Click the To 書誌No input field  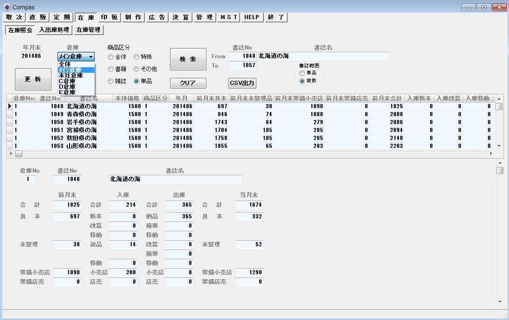[x=242, y=65]
